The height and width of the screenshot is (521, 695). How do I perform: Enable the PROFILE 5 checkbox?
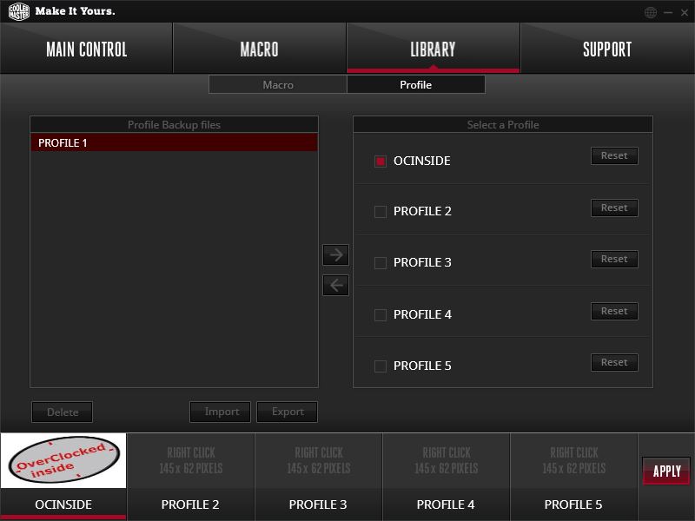[x=381, y=366]
